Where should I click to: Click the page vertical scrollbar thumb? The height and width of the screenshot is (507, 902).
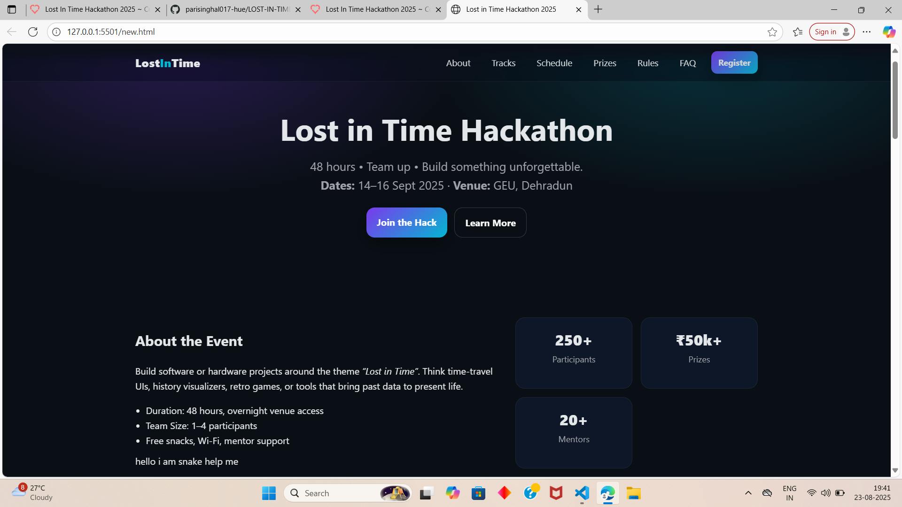click(x=895, y=100)
